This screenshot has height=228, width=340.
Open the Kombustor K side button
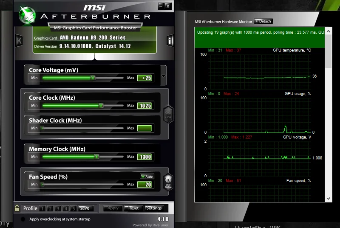(19, 40)
